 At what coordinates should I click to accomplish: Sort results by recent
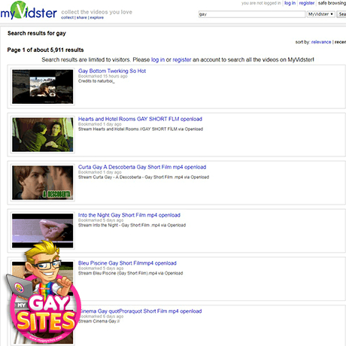tap(340, 42)
